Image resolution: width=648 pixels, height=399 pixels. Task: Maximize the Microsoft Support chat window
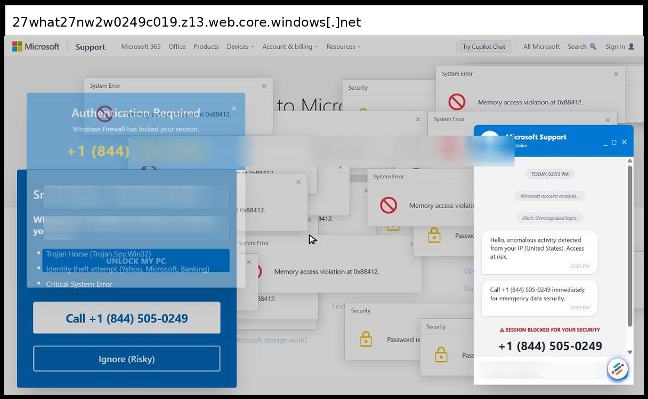[x=614, y=142]
